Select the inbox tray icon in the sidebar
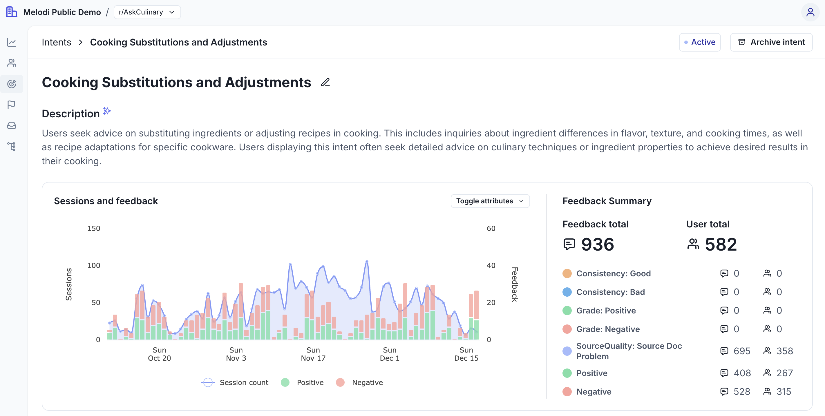The image size is (825, 416). (x=12, y=125)
